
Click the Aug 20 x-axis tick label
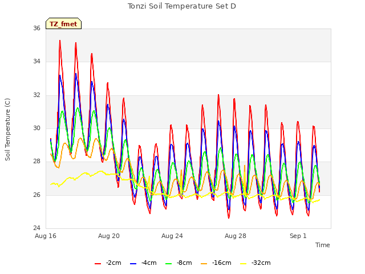tap(109, 236)
